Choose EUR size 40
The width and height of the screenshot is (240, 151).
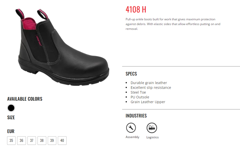point(62,141)
